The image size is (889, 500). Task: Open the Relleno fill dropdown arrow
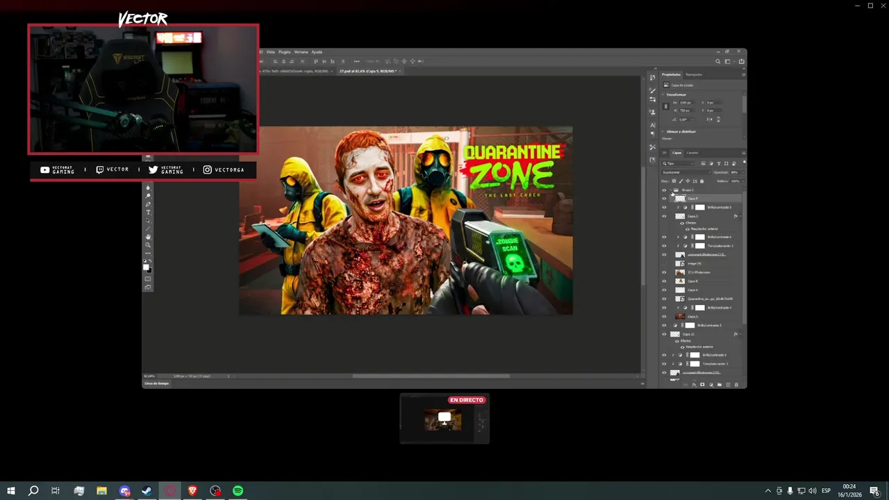click(x=743, y=181)
